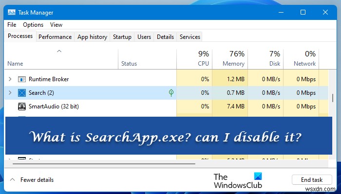Click the 0.7 MB memory value
The image size is (341, 194).
tap(236, 93)
